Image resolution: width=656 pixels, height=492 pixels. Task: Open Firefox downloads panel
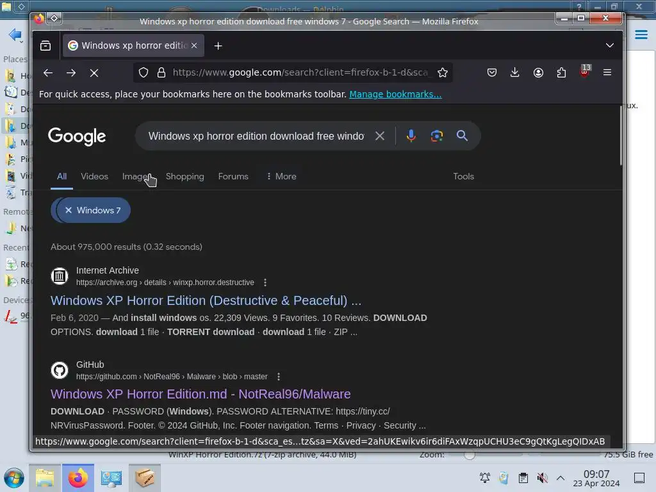[x=515, y=72]
